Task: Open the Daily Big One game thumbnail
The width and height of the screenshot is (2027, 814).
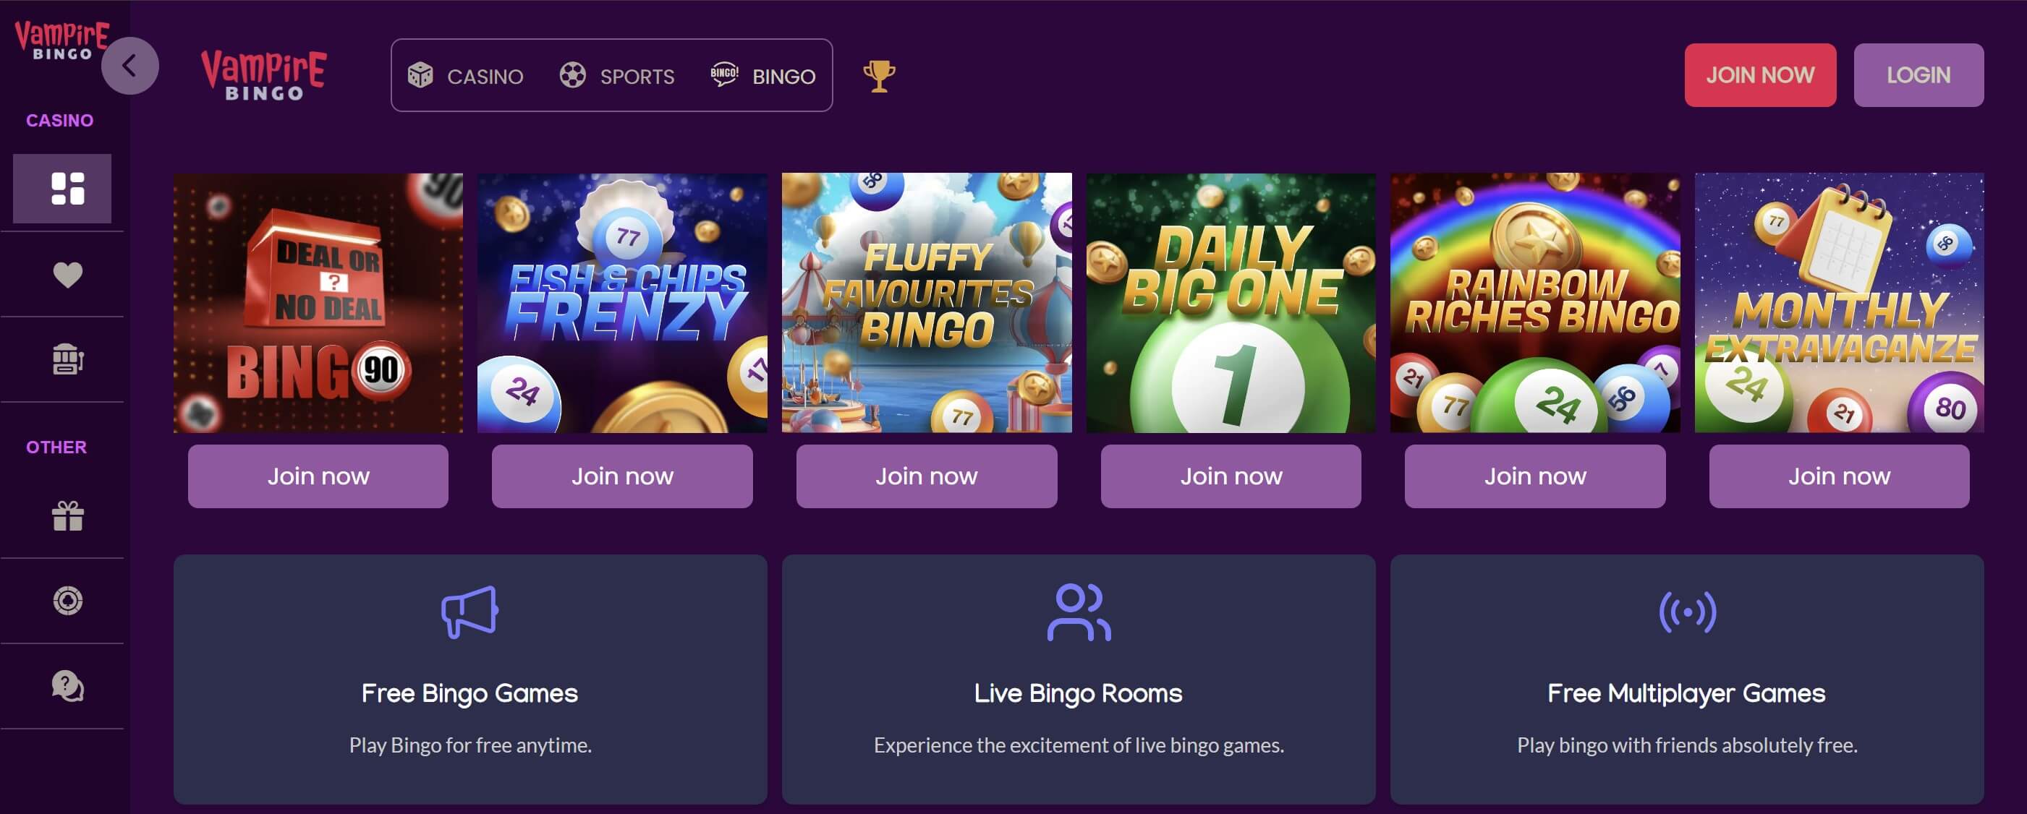Action: pyautogui.click(x=1231, y=303)
